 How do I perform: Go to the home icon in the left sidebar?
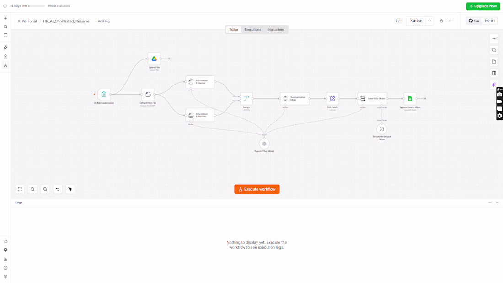click(5, 57)
